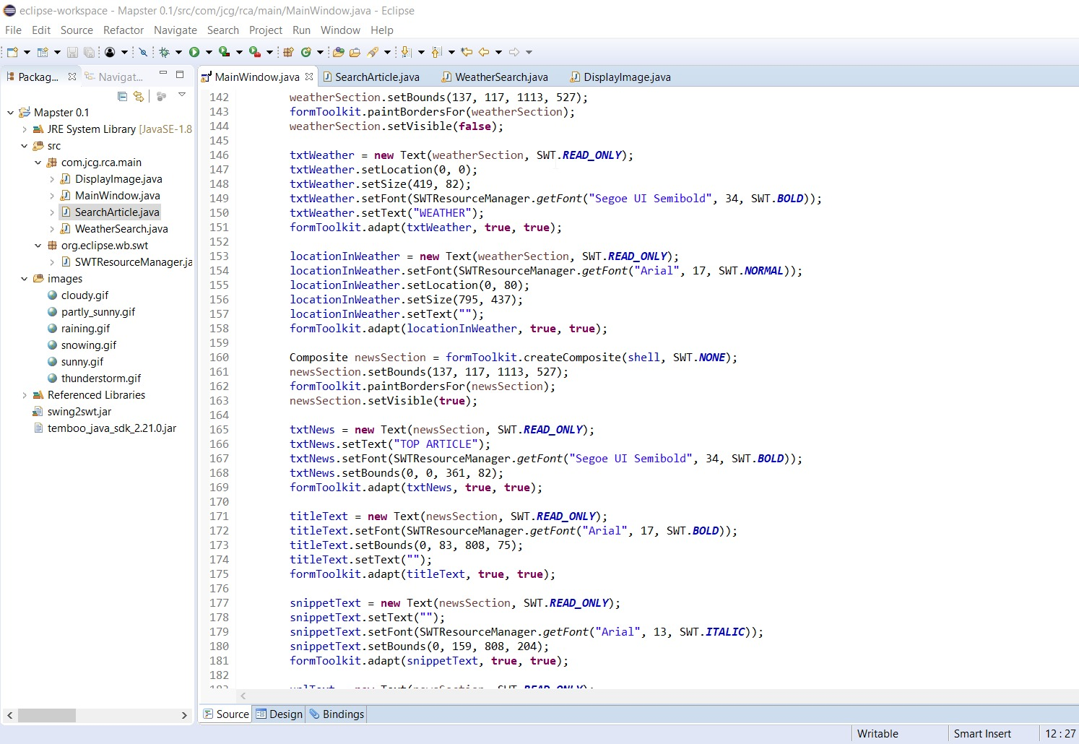Viewport: 1079px width, 744px height.
Task: Open the Project menu
Action: [266, 30]
